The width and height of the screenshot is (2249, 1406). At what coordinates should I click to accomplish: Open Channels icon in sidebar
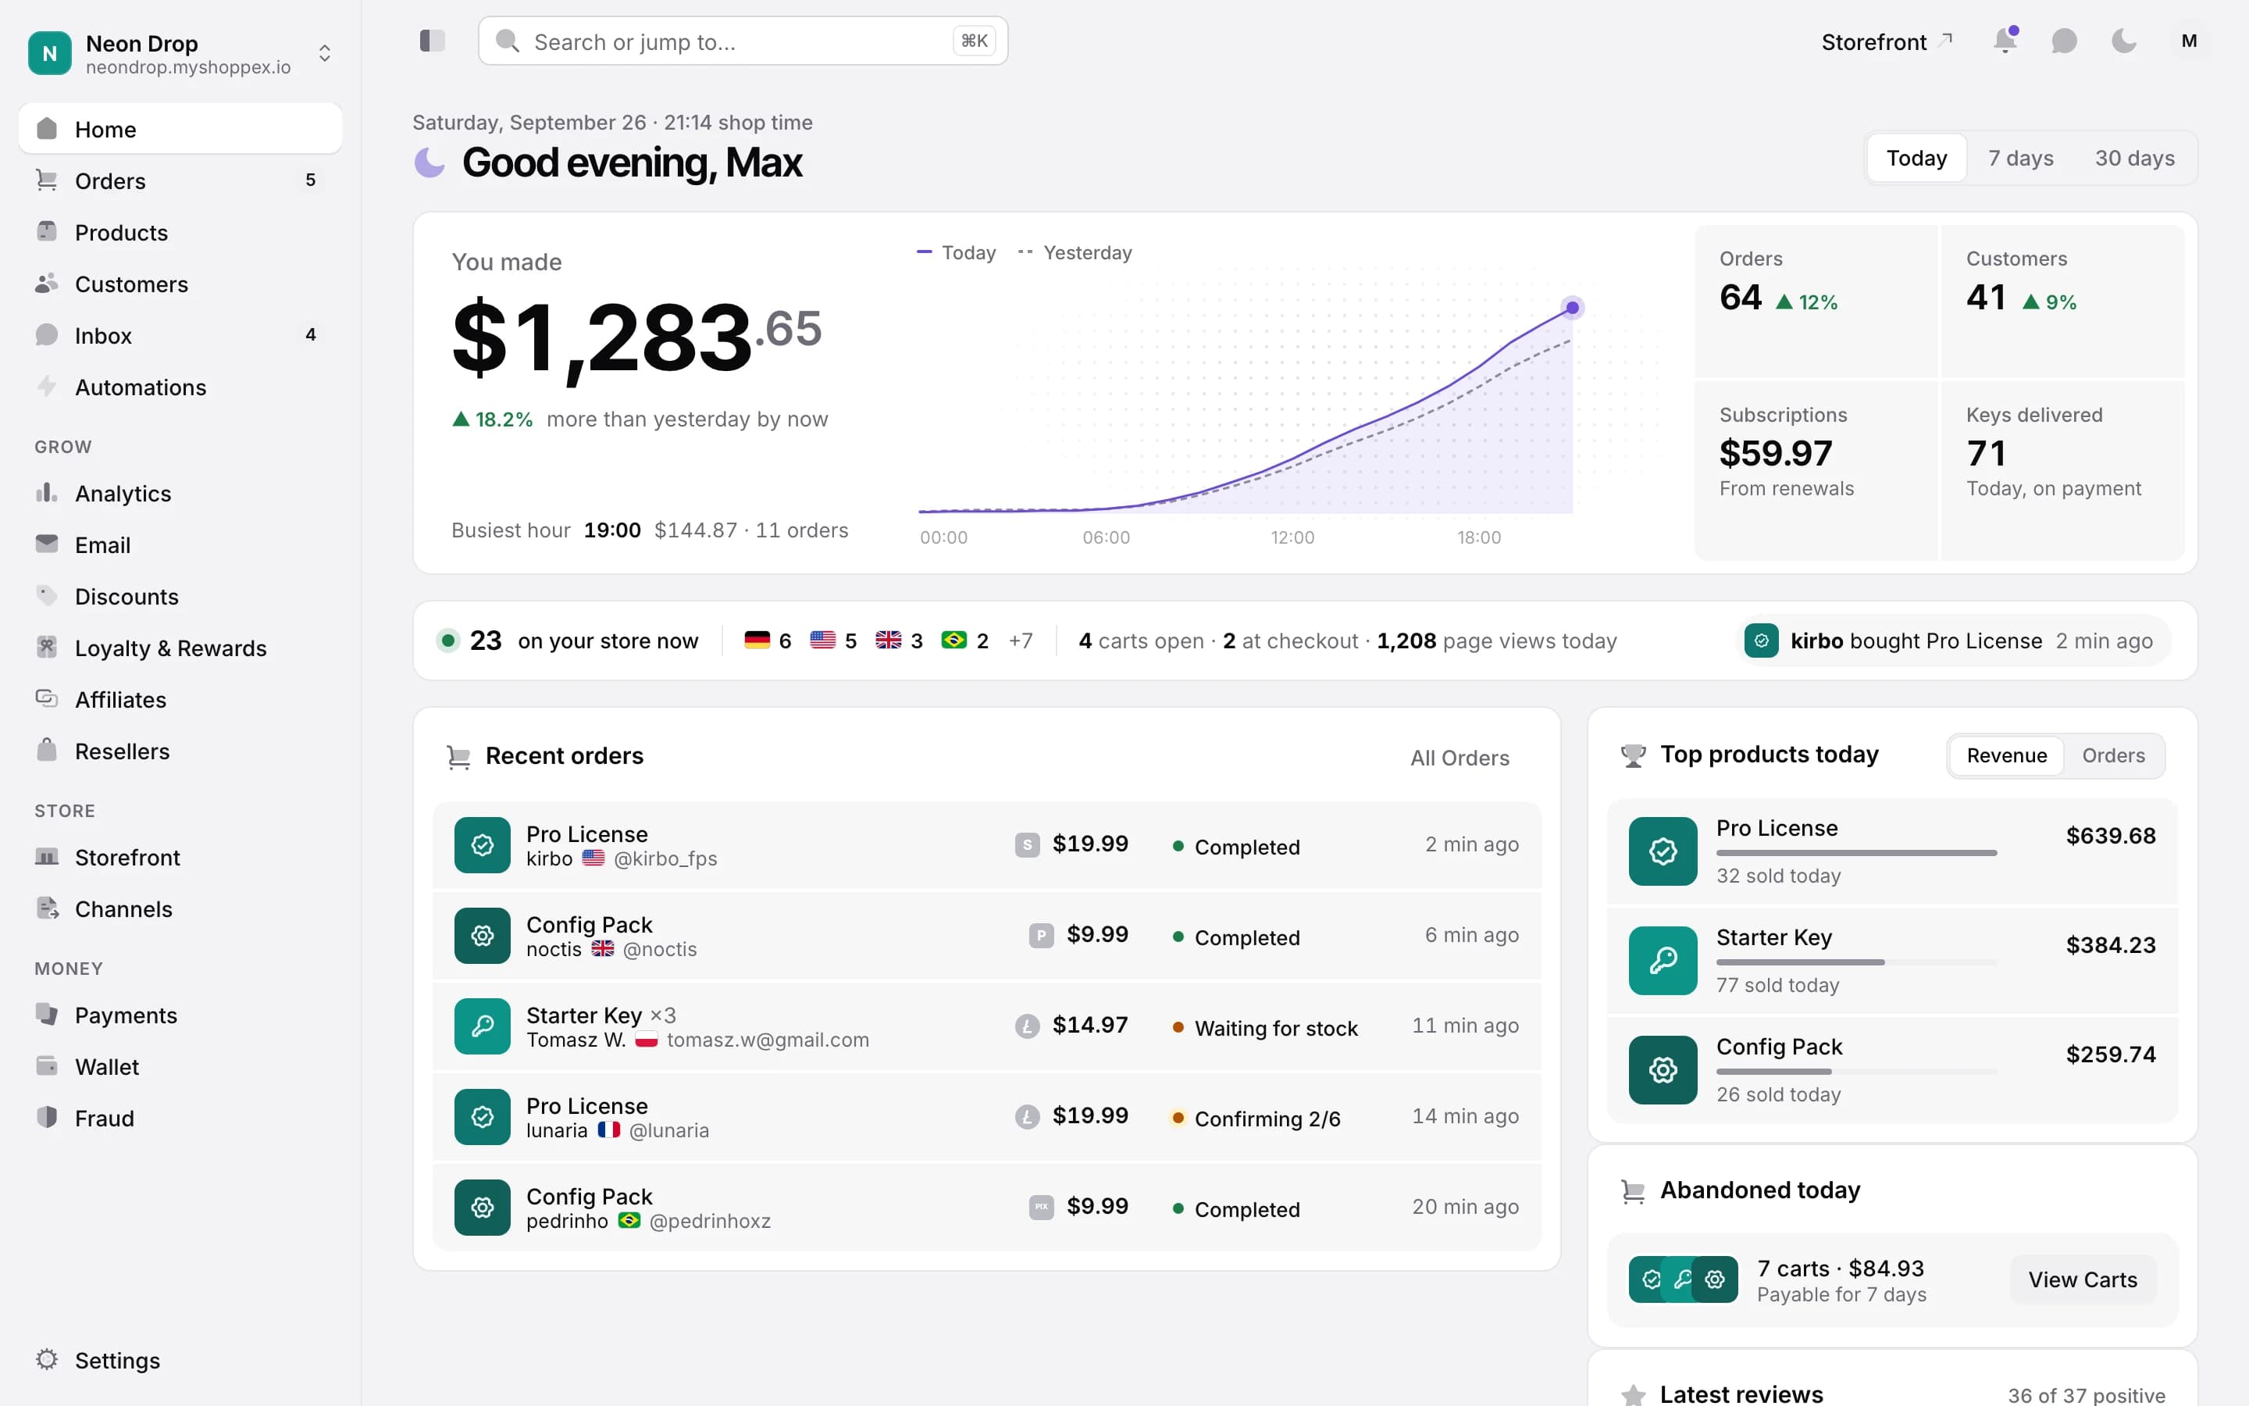point(47,908)
